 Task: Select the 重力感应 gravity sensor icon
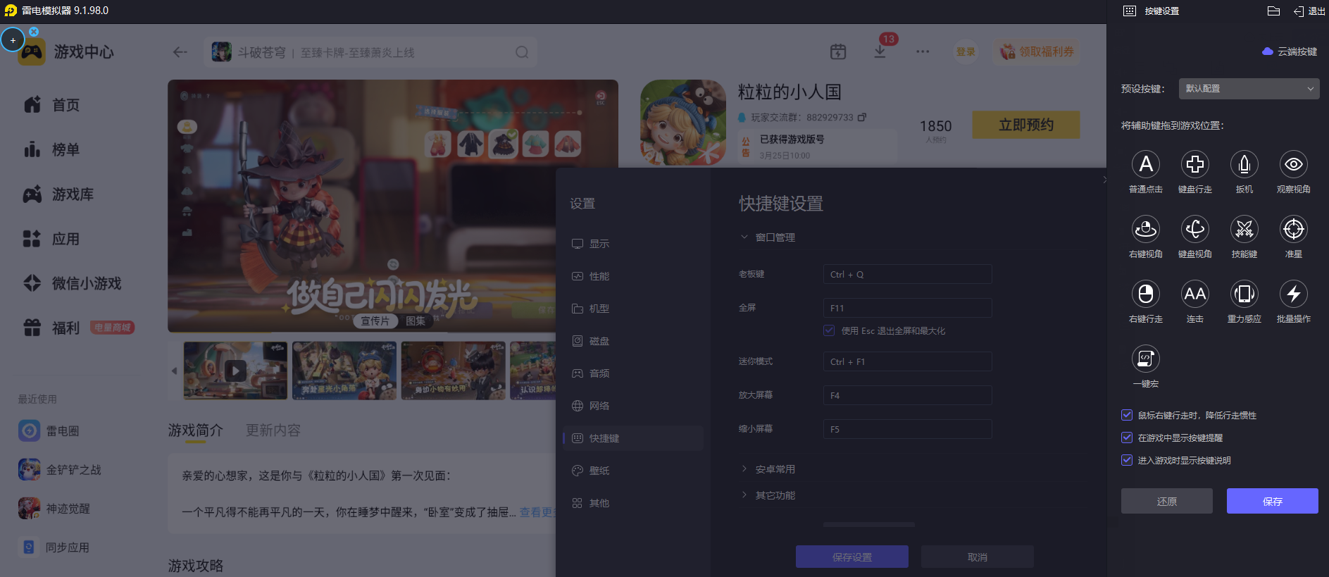tap(1244, 294)
